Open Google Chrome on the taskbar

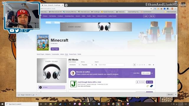pyautogui.click(x=118, y=104)
